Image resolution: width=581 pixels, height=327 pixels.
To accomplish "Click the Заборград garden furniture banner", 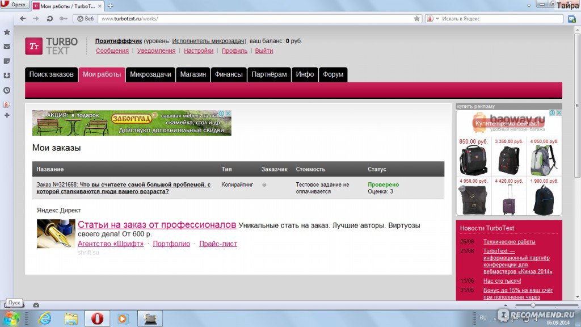I will point(132,123).
